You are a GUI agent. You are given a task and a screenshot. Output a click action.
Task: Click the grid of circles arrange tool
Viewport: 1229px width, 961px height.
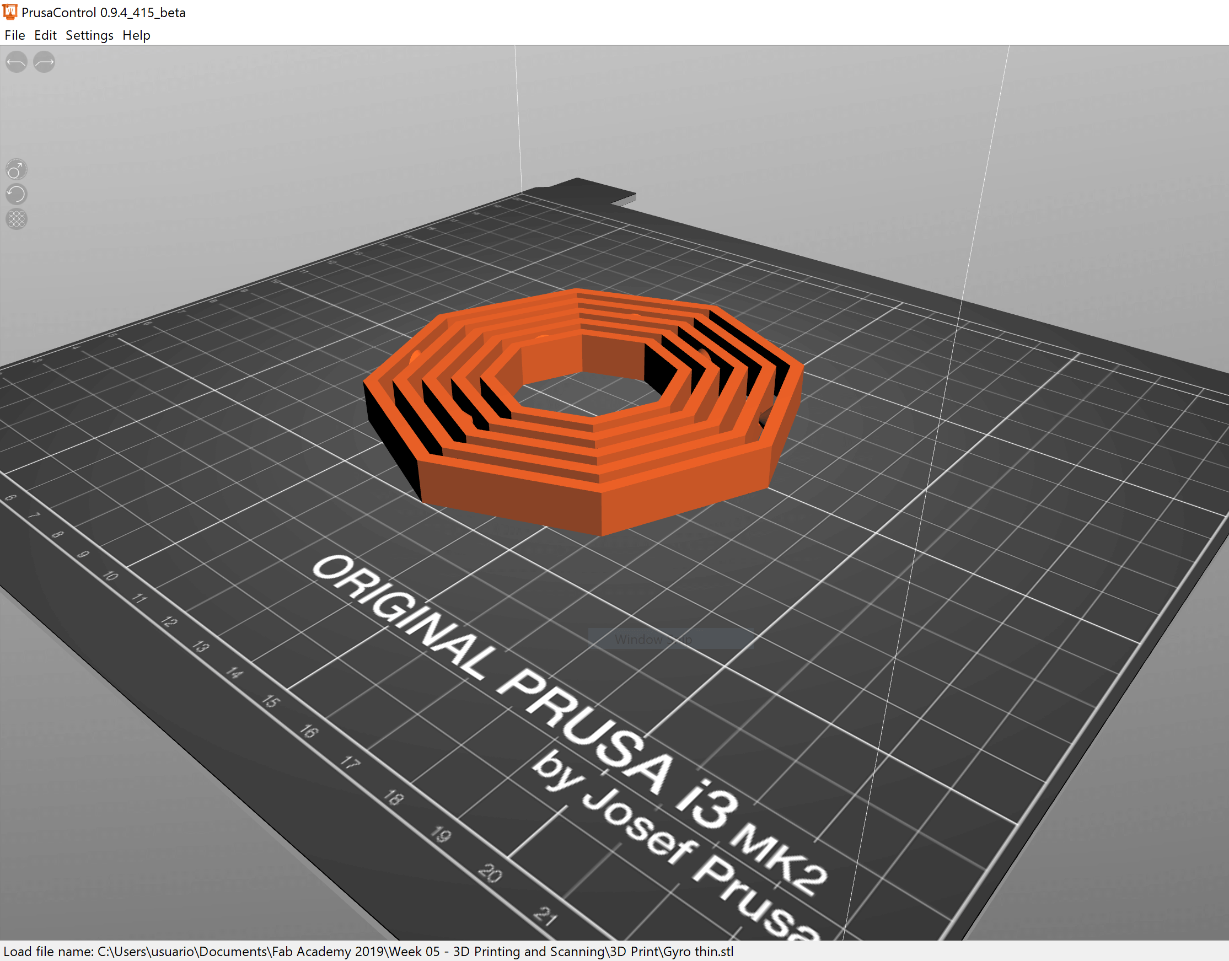(x=17, y=219)
